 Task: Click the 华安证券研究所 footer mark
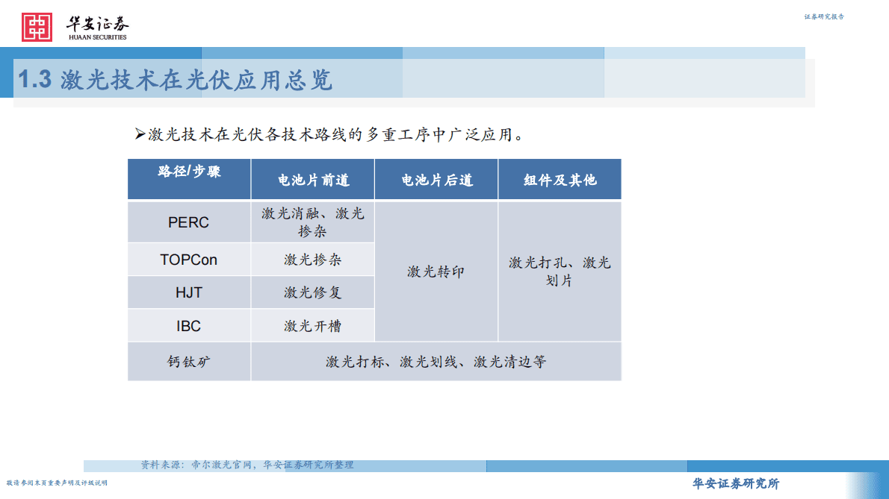click(x=735, y=483)
